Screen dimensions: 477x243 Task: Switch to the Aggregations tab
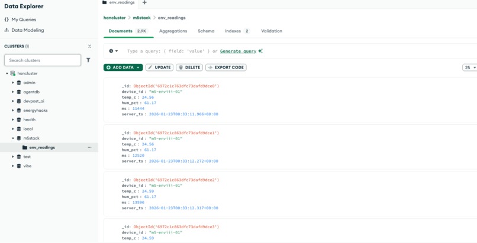(173, 31)
